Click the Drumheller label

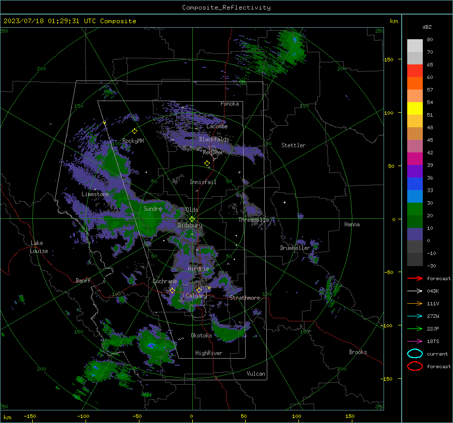[295, 248]
